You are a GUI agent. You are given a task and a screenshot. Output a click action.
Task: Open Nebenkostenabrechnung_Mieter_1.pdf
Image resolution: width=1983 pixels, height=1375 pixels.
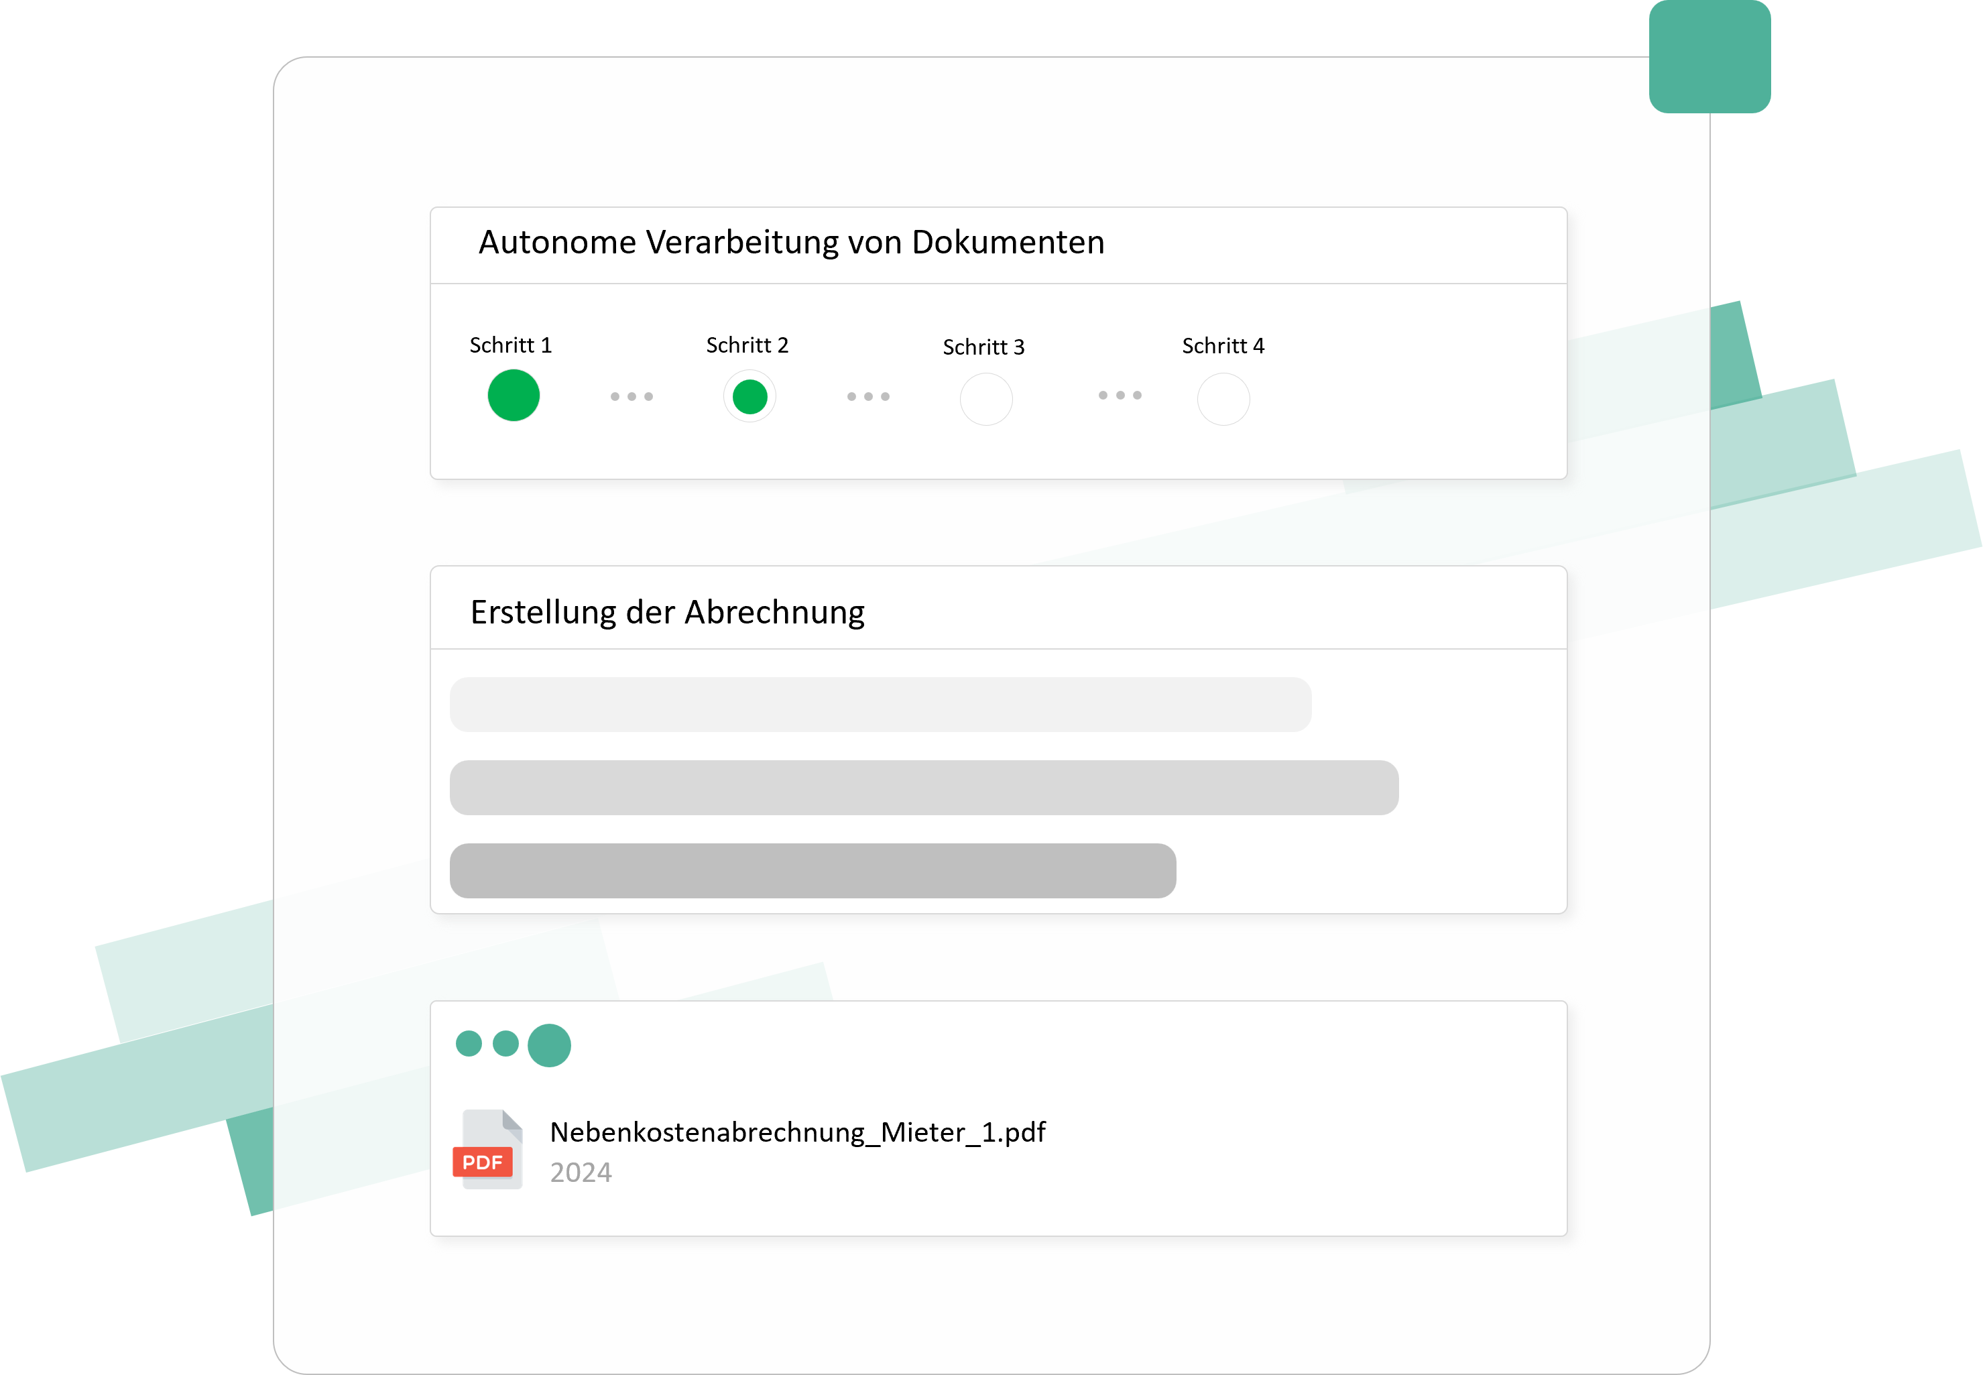point(798,1133)
